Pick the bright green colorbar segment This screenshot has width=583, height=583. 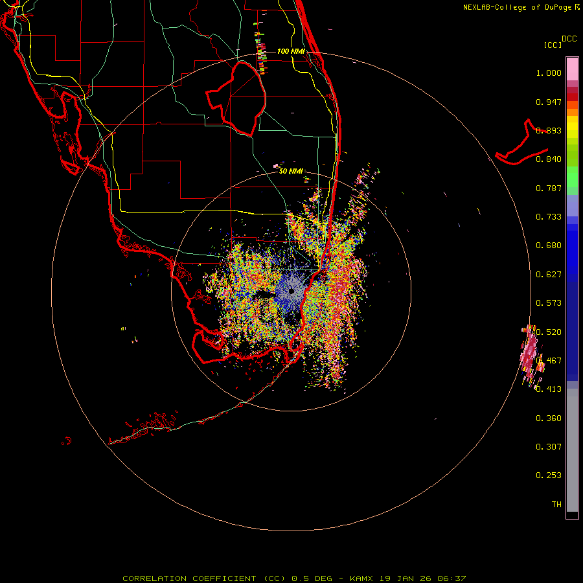point(572,177)
